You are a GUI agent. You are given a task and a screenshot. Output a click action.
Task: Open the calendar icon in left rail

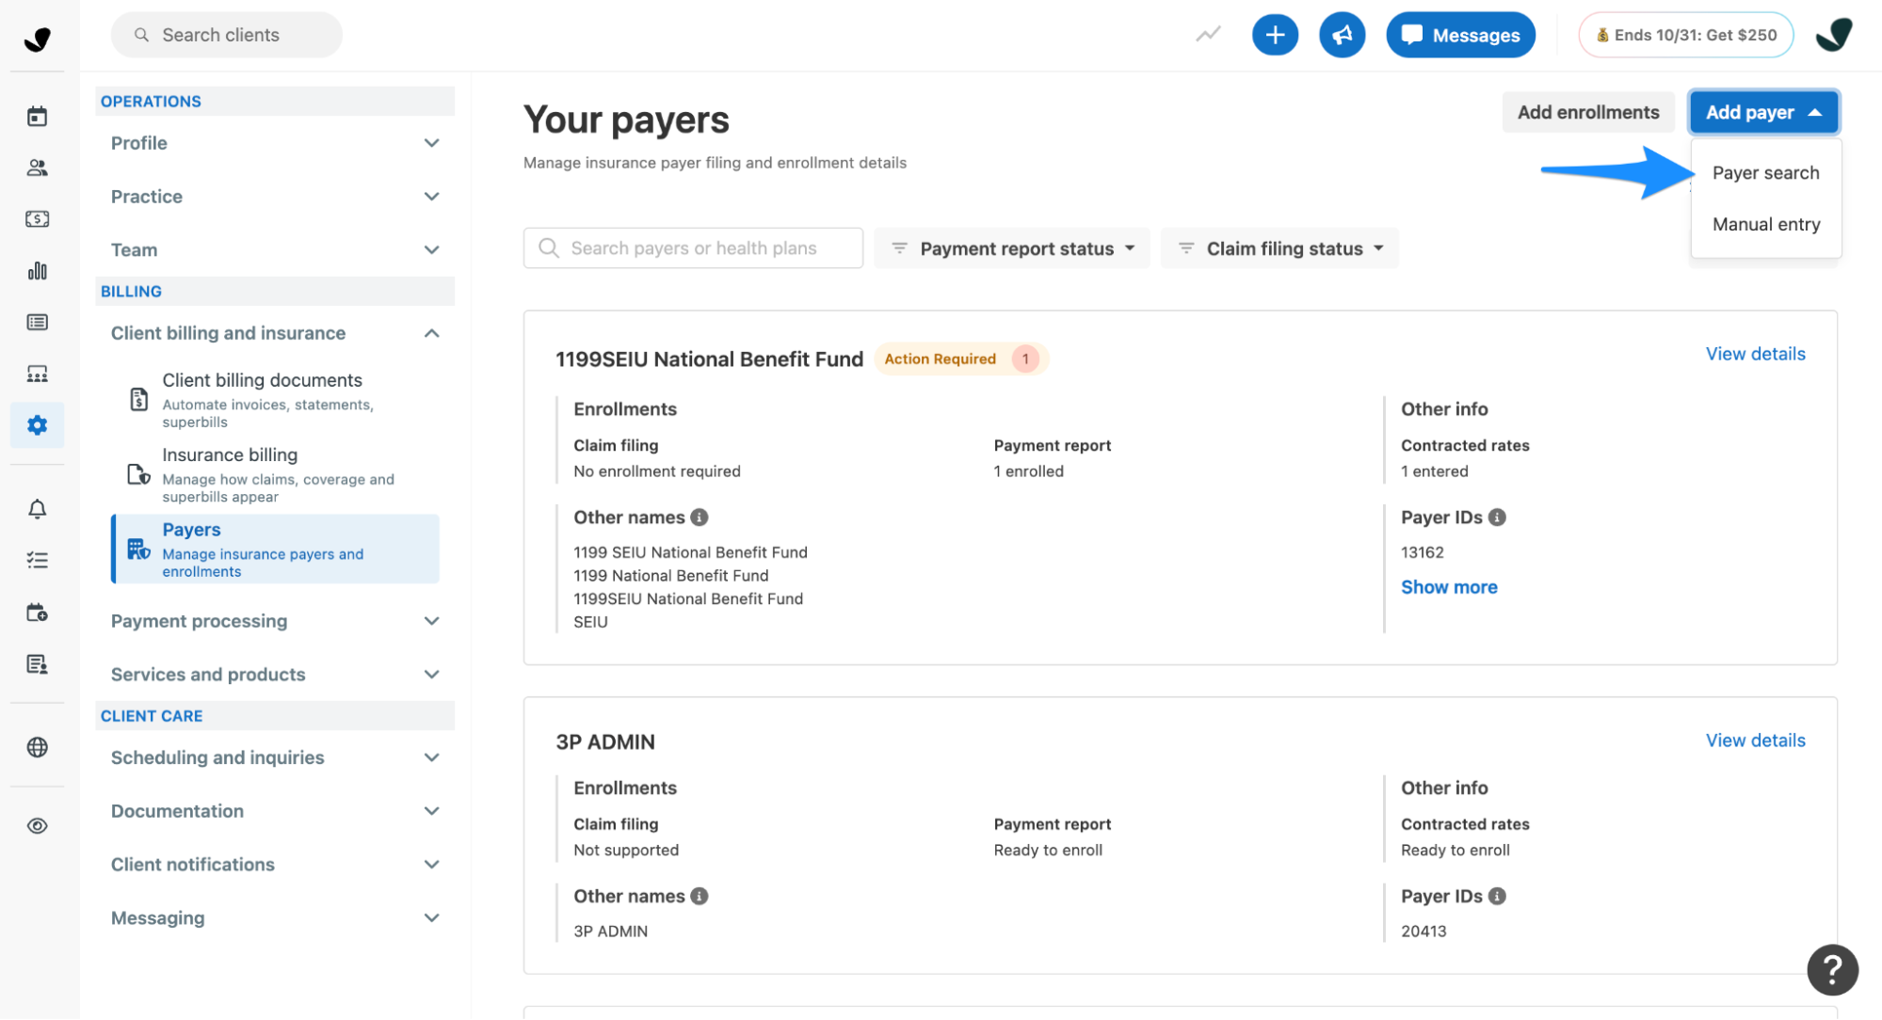point(37,117)
